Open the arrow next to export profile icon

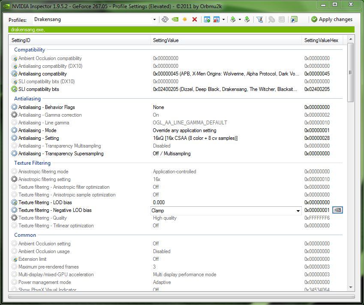(x=240, y=19)
